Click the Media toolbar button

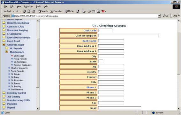69,11
